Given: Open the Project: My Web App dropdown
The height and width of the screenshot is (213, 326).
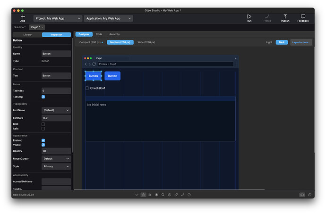Looking at the screenshot, I should pos(58,18).
